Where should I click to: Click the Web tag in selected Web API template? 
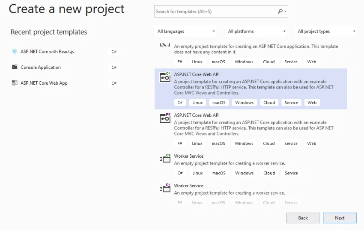click(312, 103)
